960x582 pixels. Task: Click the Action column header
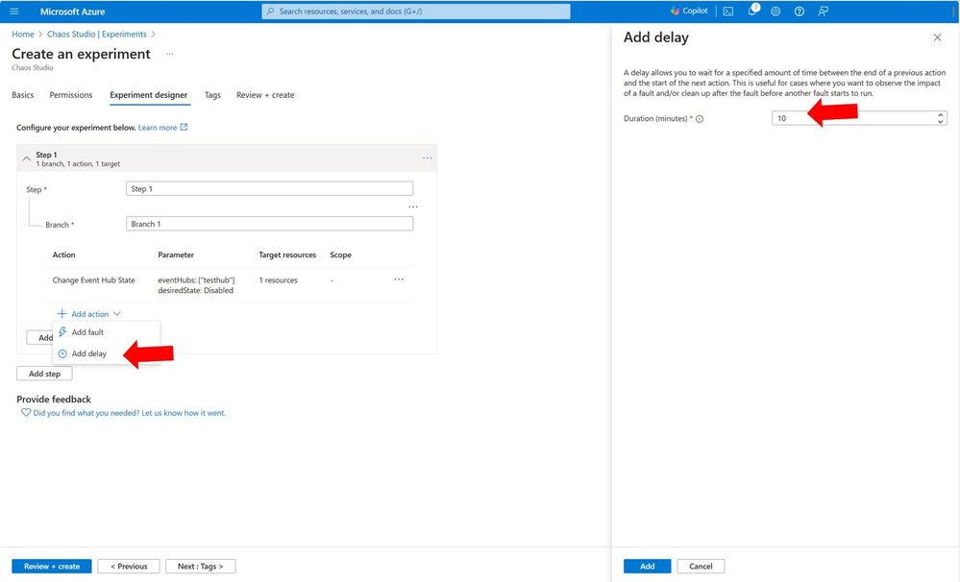pos(63,255)
